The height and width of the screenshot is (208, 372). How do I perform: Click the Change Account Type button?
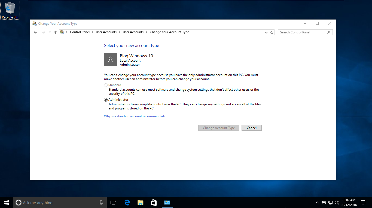click(x=219, y=128)
